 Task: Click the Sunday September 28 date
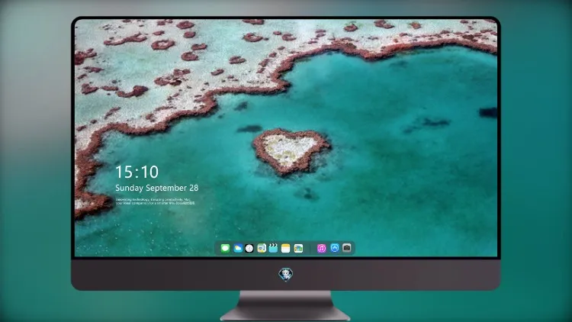click(157, 188)
